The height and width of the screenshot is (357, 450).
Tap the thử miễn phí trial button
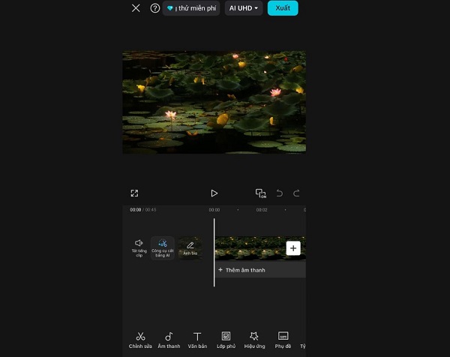click(191, 8)
